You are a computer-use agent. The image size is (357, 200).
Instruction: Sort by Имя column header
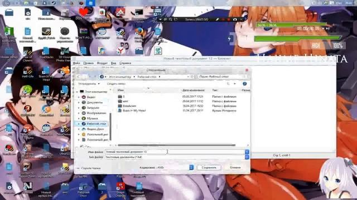[120, 90]
